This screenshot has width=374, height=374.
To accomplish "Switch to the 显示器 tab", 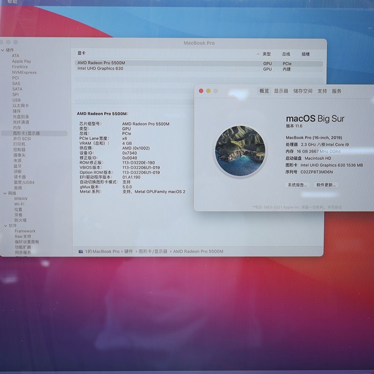I will point(281,91).
